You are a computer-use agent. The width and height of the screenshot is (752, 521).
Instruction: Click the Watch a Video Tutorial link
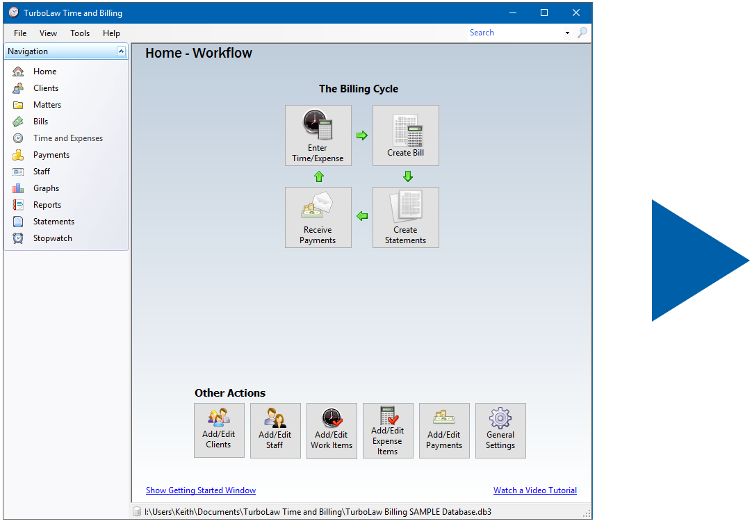click(x=535, y=490)
